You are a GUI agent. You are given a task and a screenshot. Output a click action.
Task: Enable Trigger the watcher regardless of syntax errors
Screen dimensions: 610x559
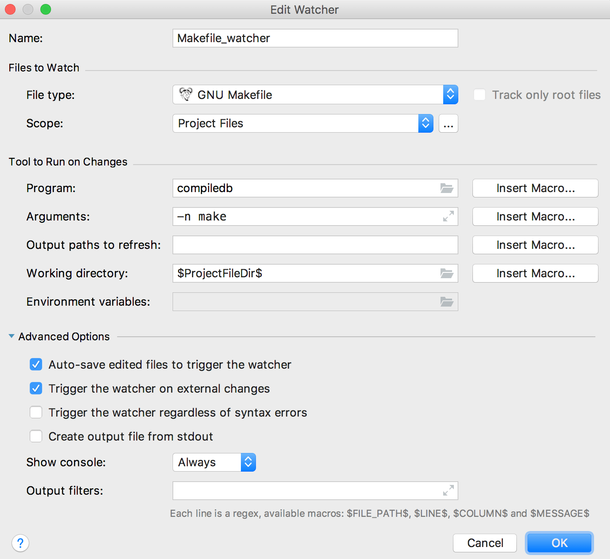[36, 413]
